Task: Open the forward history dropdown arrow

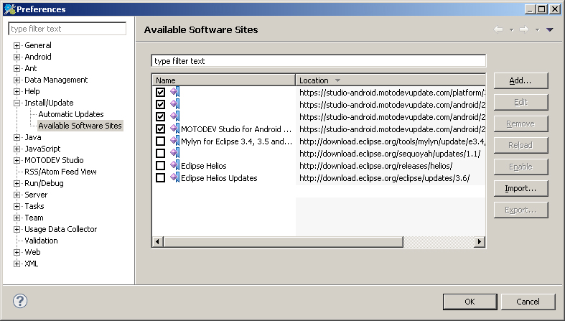Action: pyautogui.click(x=537, y=30)
